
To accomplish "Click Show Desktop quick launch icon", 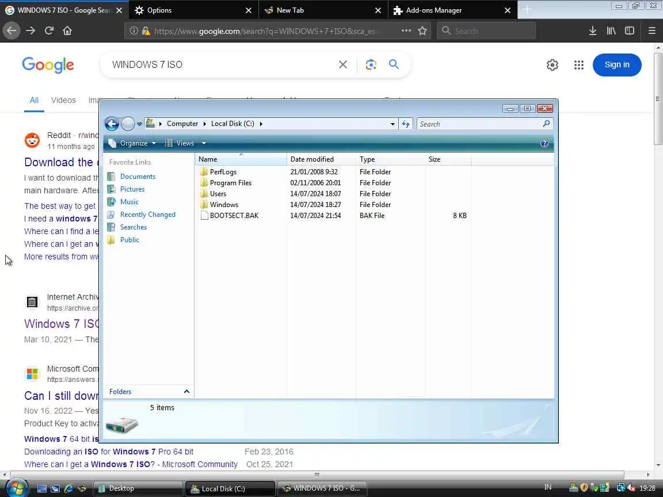I will (41, 488).
